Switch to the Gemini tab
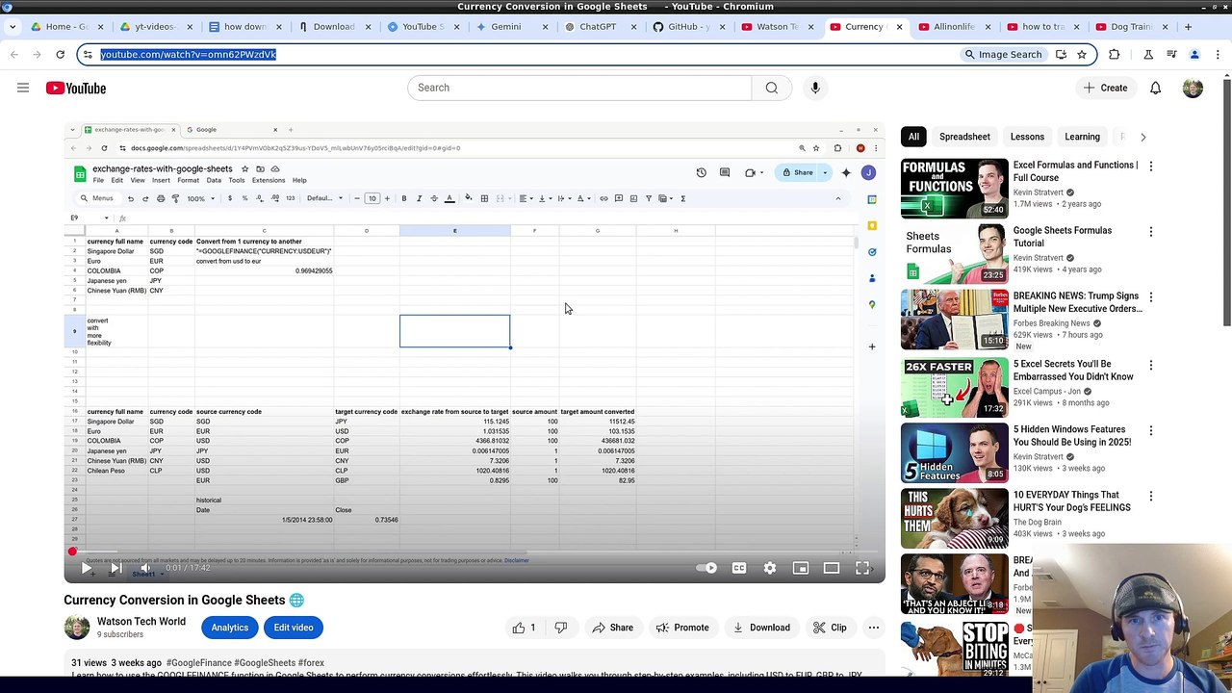The width and height of the screenshot is (1232, 693). pos(506,27)
